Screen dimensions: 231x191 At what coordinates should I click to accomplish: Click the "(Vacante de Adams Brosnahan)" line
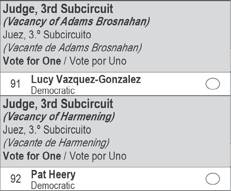pyautogui.click(x=72, y=48)
